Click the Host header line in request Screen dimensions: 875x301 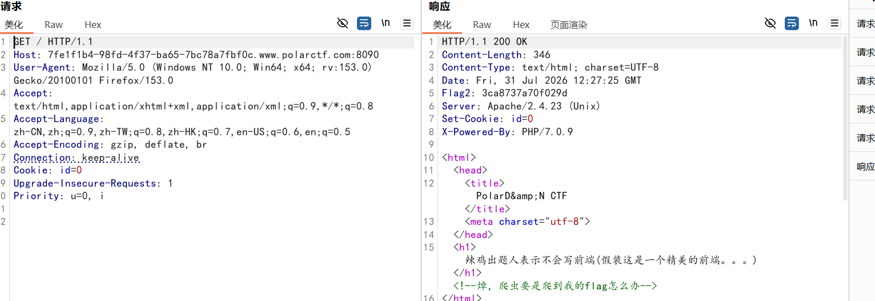click(x=196, y=55)
